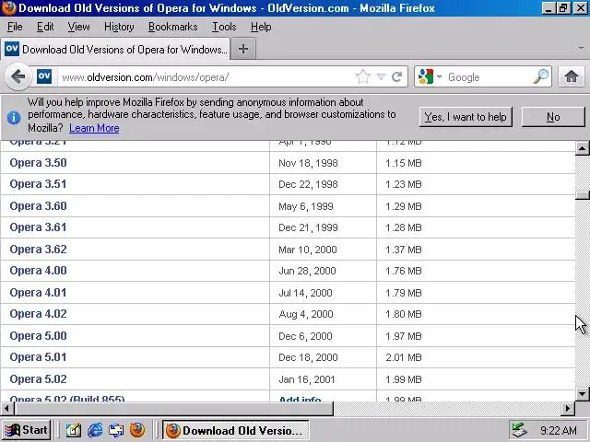Click the Firefox icon in the title bar
The width and height of the screenshot is (590, 442).
(8, 8)
